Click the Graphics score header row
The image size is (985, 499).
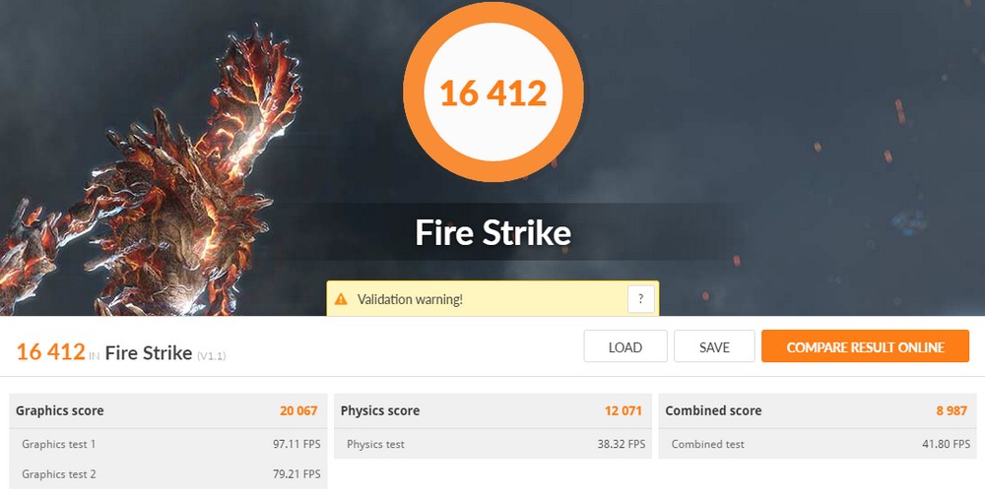pos(167,410)
